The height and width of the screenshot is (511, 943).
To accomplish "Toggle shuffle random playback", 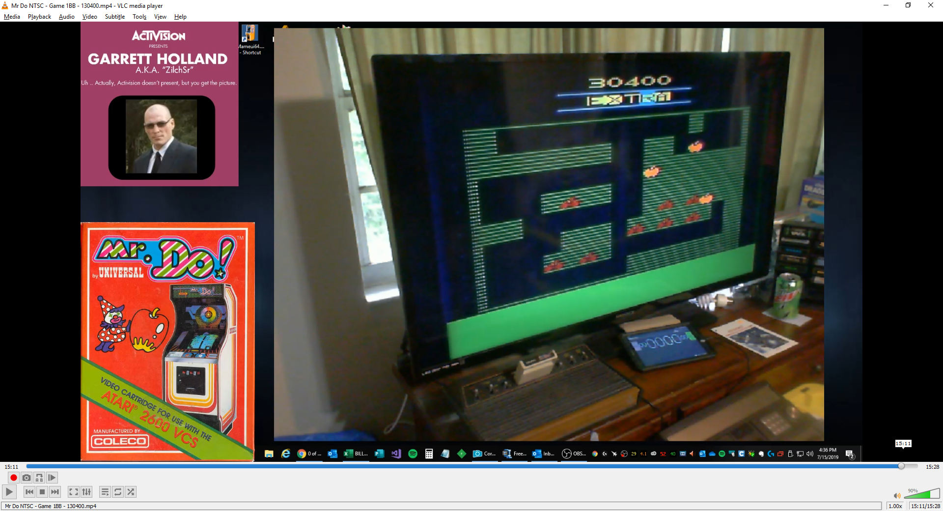I will [131, 492].
